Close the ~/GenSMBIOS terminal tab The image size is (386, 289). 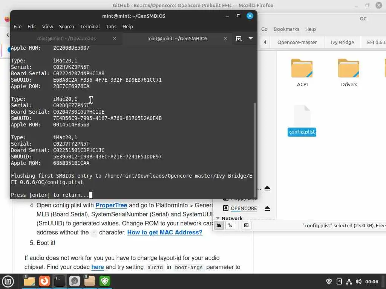click(225, 38)
